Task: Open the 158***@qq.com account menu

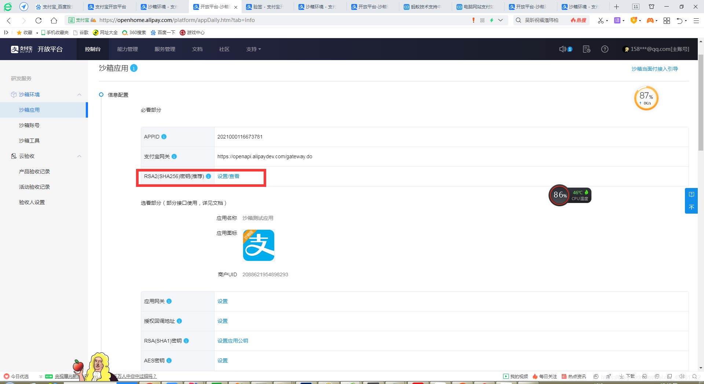Action: pyautogui.click(x=656, y=49)
